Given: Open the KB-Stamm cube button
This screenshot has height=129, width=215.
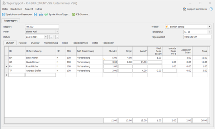Looking at the screenshot, I should pyautogui.click(x=81, y=15).
